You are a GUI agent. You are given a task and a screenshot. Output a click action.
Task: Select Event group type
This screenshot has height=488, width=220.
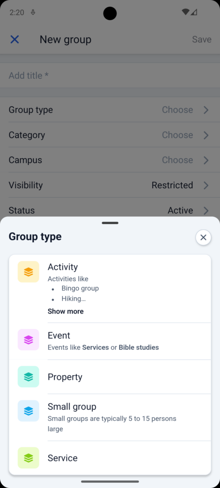(110, 341)
